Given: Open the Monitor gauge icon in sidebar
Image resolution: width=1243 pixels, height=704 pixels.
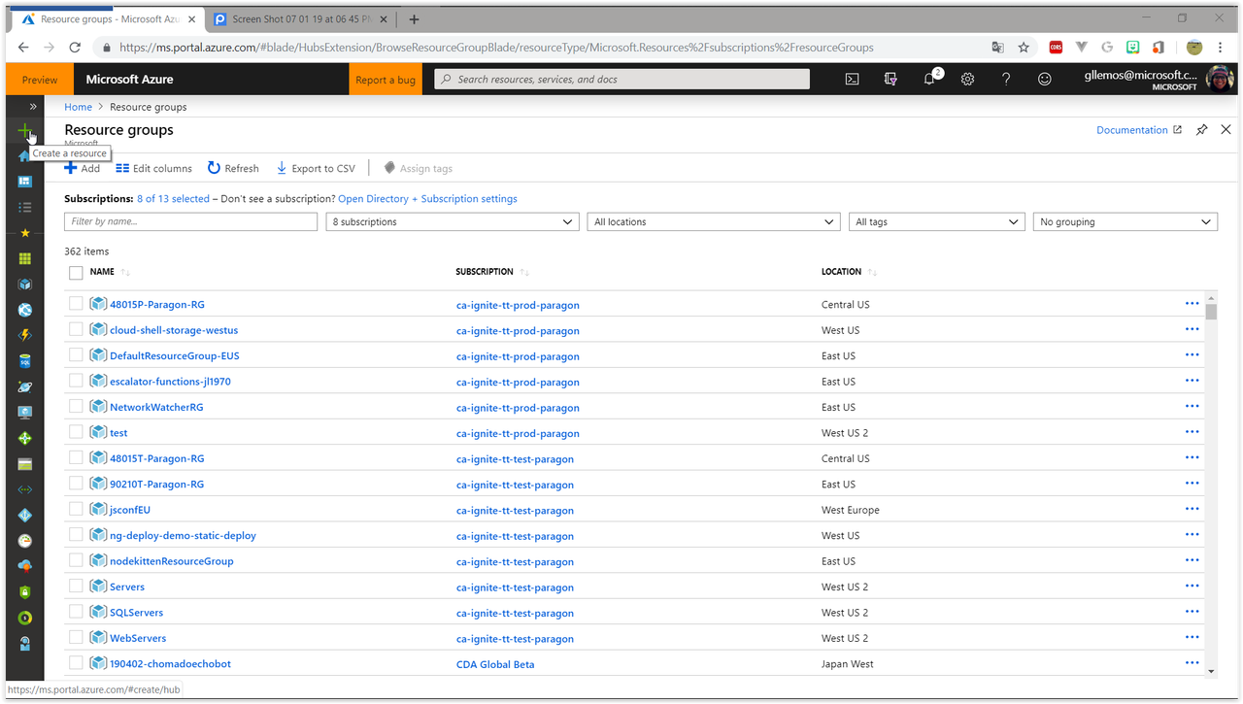Looking at the screenshot, I should tap(25, 541).
